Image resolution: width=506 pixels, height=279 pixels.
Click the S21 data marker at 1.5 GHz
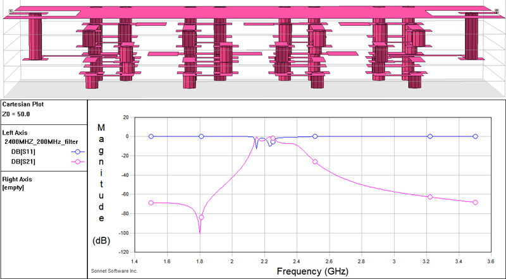click(151, 203)
